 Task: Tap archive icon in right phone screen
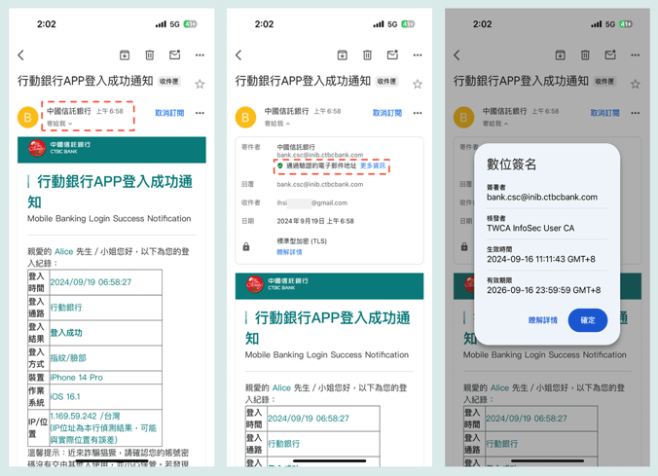click(561, 55)
